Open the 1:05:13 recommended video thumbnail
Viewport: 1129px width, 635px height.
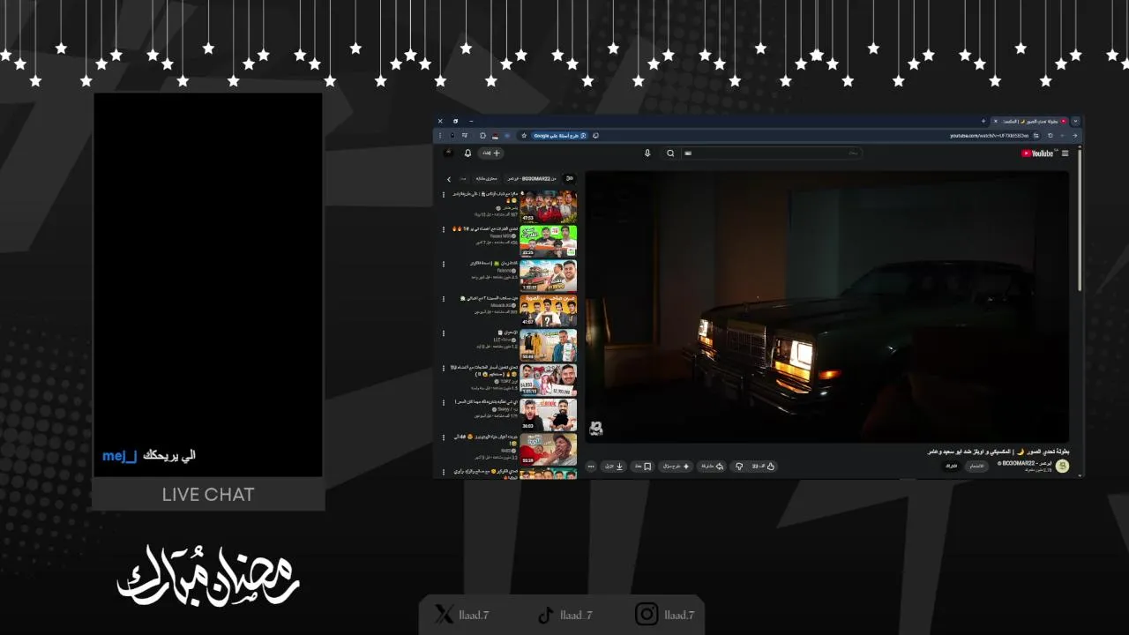549,379
